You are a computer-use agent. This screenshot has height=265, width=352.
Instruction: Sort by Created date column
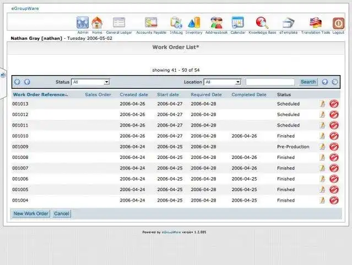point(134,95)
